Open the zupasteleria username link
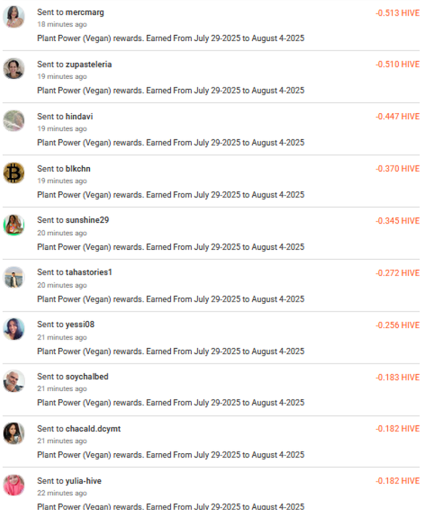Image resolution: width=423 pixels, height=510 pixels. click(89, 64)
